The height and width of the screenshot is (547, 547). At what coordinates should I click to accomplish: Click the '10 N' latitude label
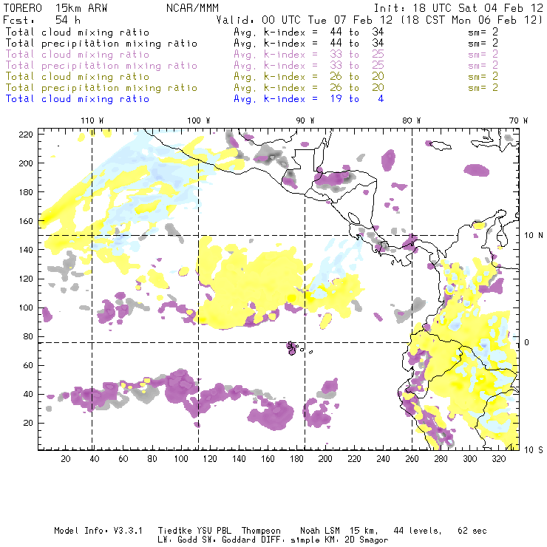click(x=534, y=236)
